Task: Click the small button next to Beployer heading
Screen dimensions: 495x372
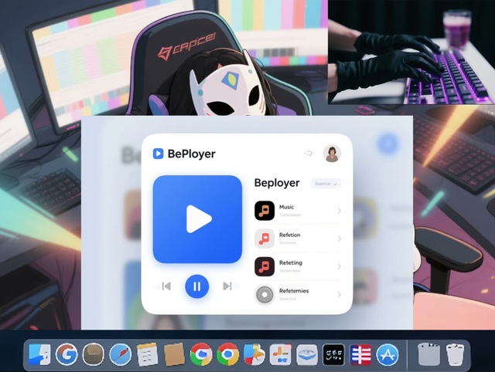Action: [x=325, y=184]
